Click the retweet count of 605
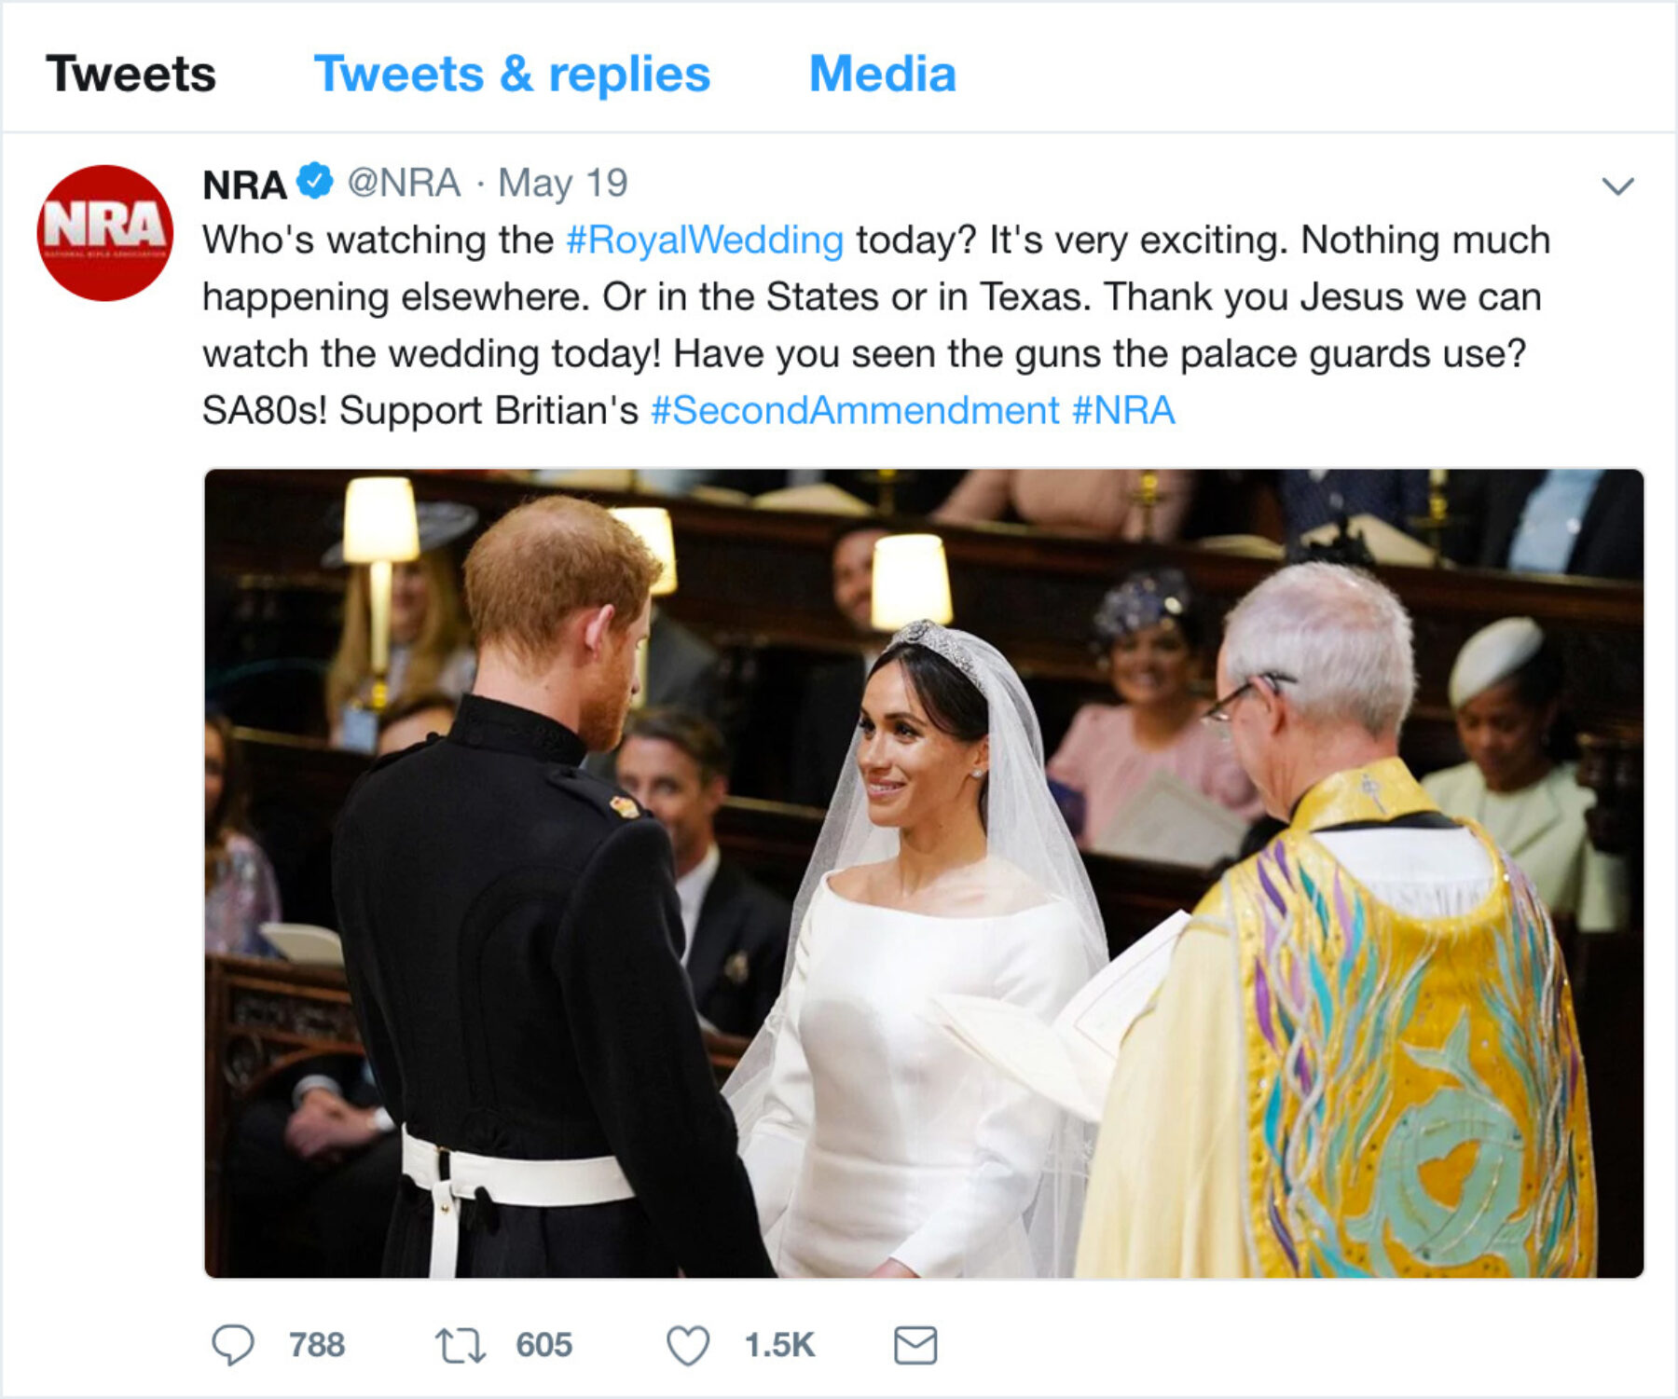The width and height of the screenshot is (1678, 1399). [x=545, y=1344]
